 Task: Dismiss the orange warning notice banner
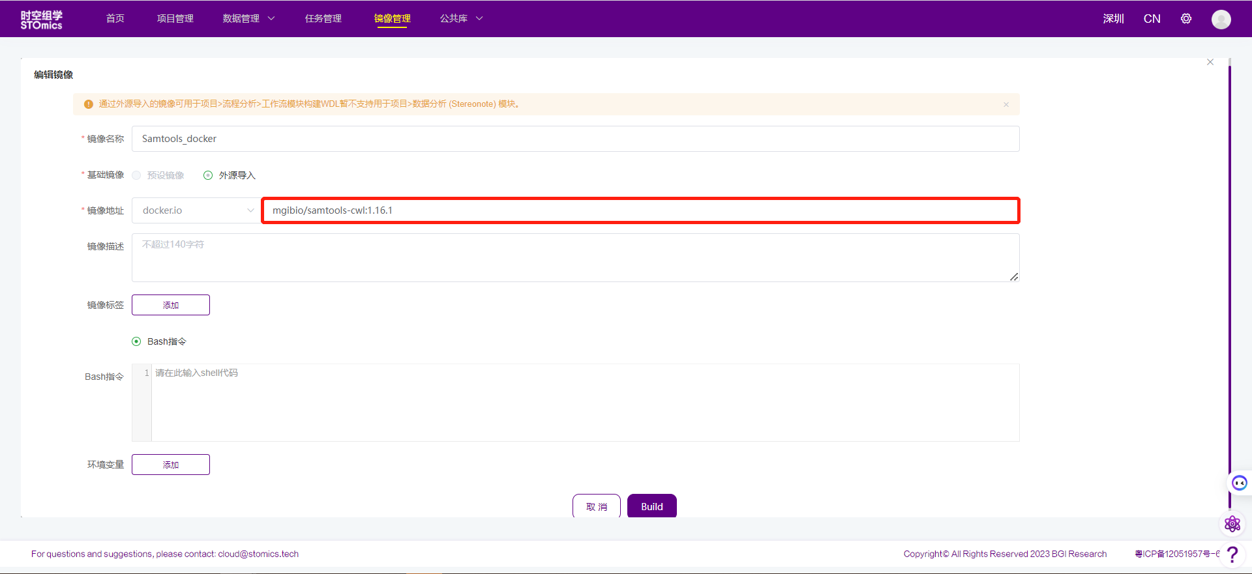click(x=1006, y=104)
